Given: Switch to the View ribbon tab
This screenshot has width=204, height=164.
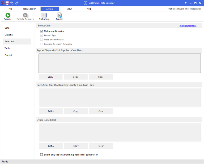Looking at the screenshot, I should click(x=69, y=9).
